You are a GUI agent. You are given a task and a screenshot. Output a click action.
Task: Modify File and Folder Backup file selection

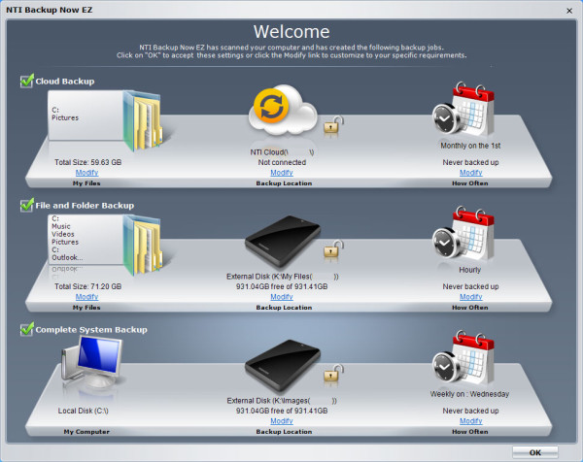pos(87,297)
